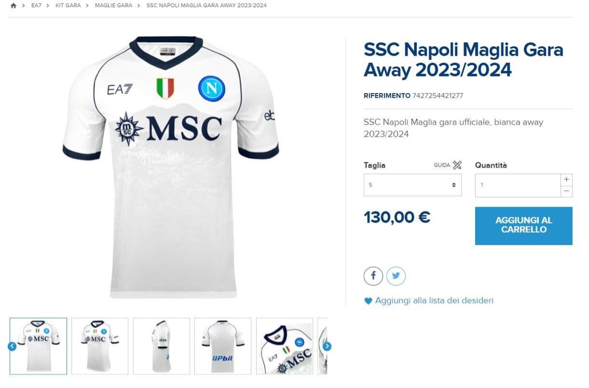589x388 pixels.
Task: Select the side view jersey thumbnail
Action: [x=162, y=346]
